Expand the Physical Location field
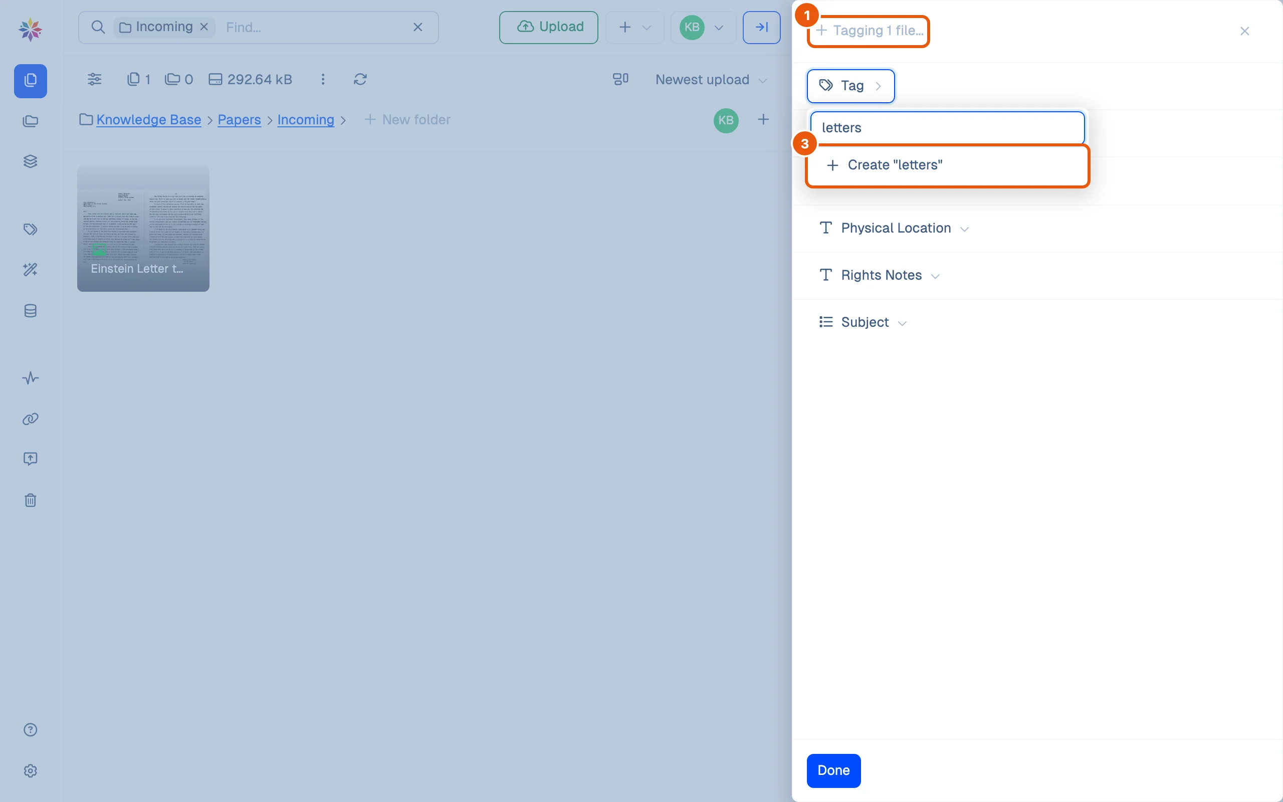This screenshot has width=1283, height=802. pos(895,228)
